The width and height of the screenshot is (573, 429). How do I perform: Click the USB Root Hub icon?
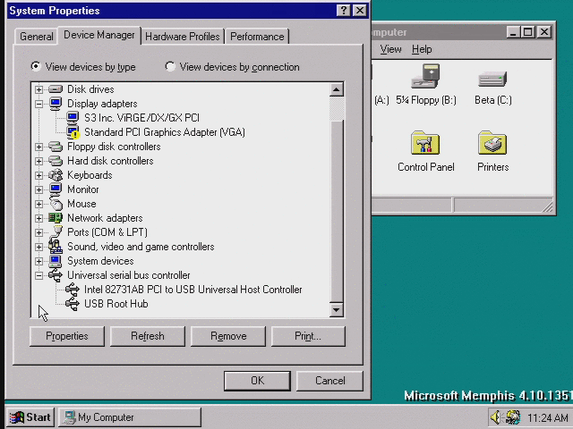point(73,304)
